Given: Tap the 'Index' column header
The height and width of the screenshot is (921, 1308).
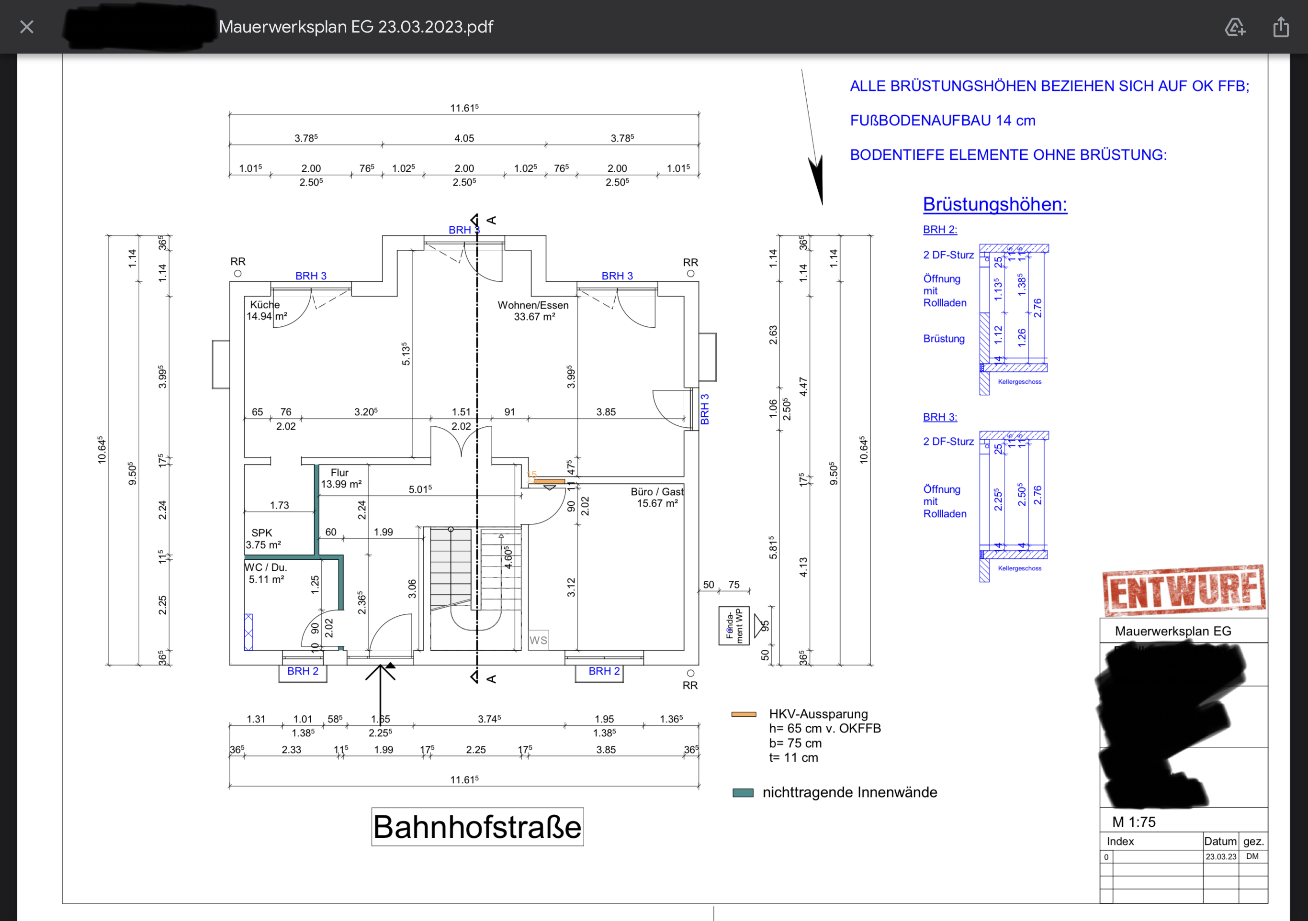Looking at the screenshot, I should point(1120,841).
